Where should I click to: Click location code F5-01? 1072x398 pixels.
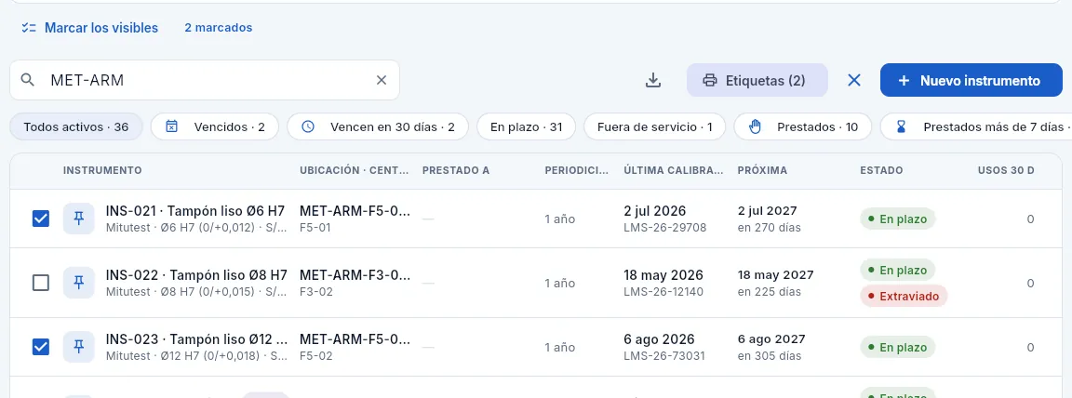tap(315, 227)
